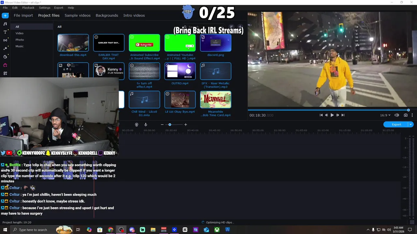
Task: Switch to the Intro videos tab
Action: (x=134, y=15)
